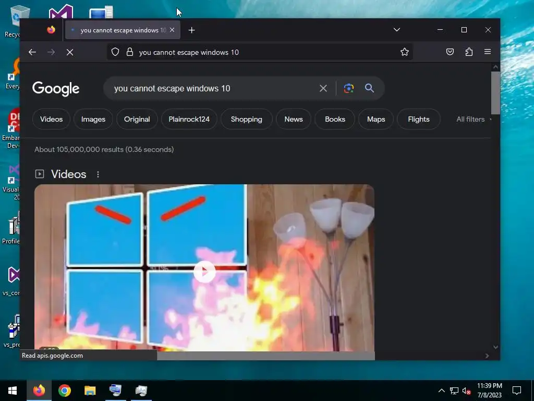Image resolution: width=534 pixels, height=401 pixels.
Task: Filter results by Videos
Action: [x=52, y=119]
